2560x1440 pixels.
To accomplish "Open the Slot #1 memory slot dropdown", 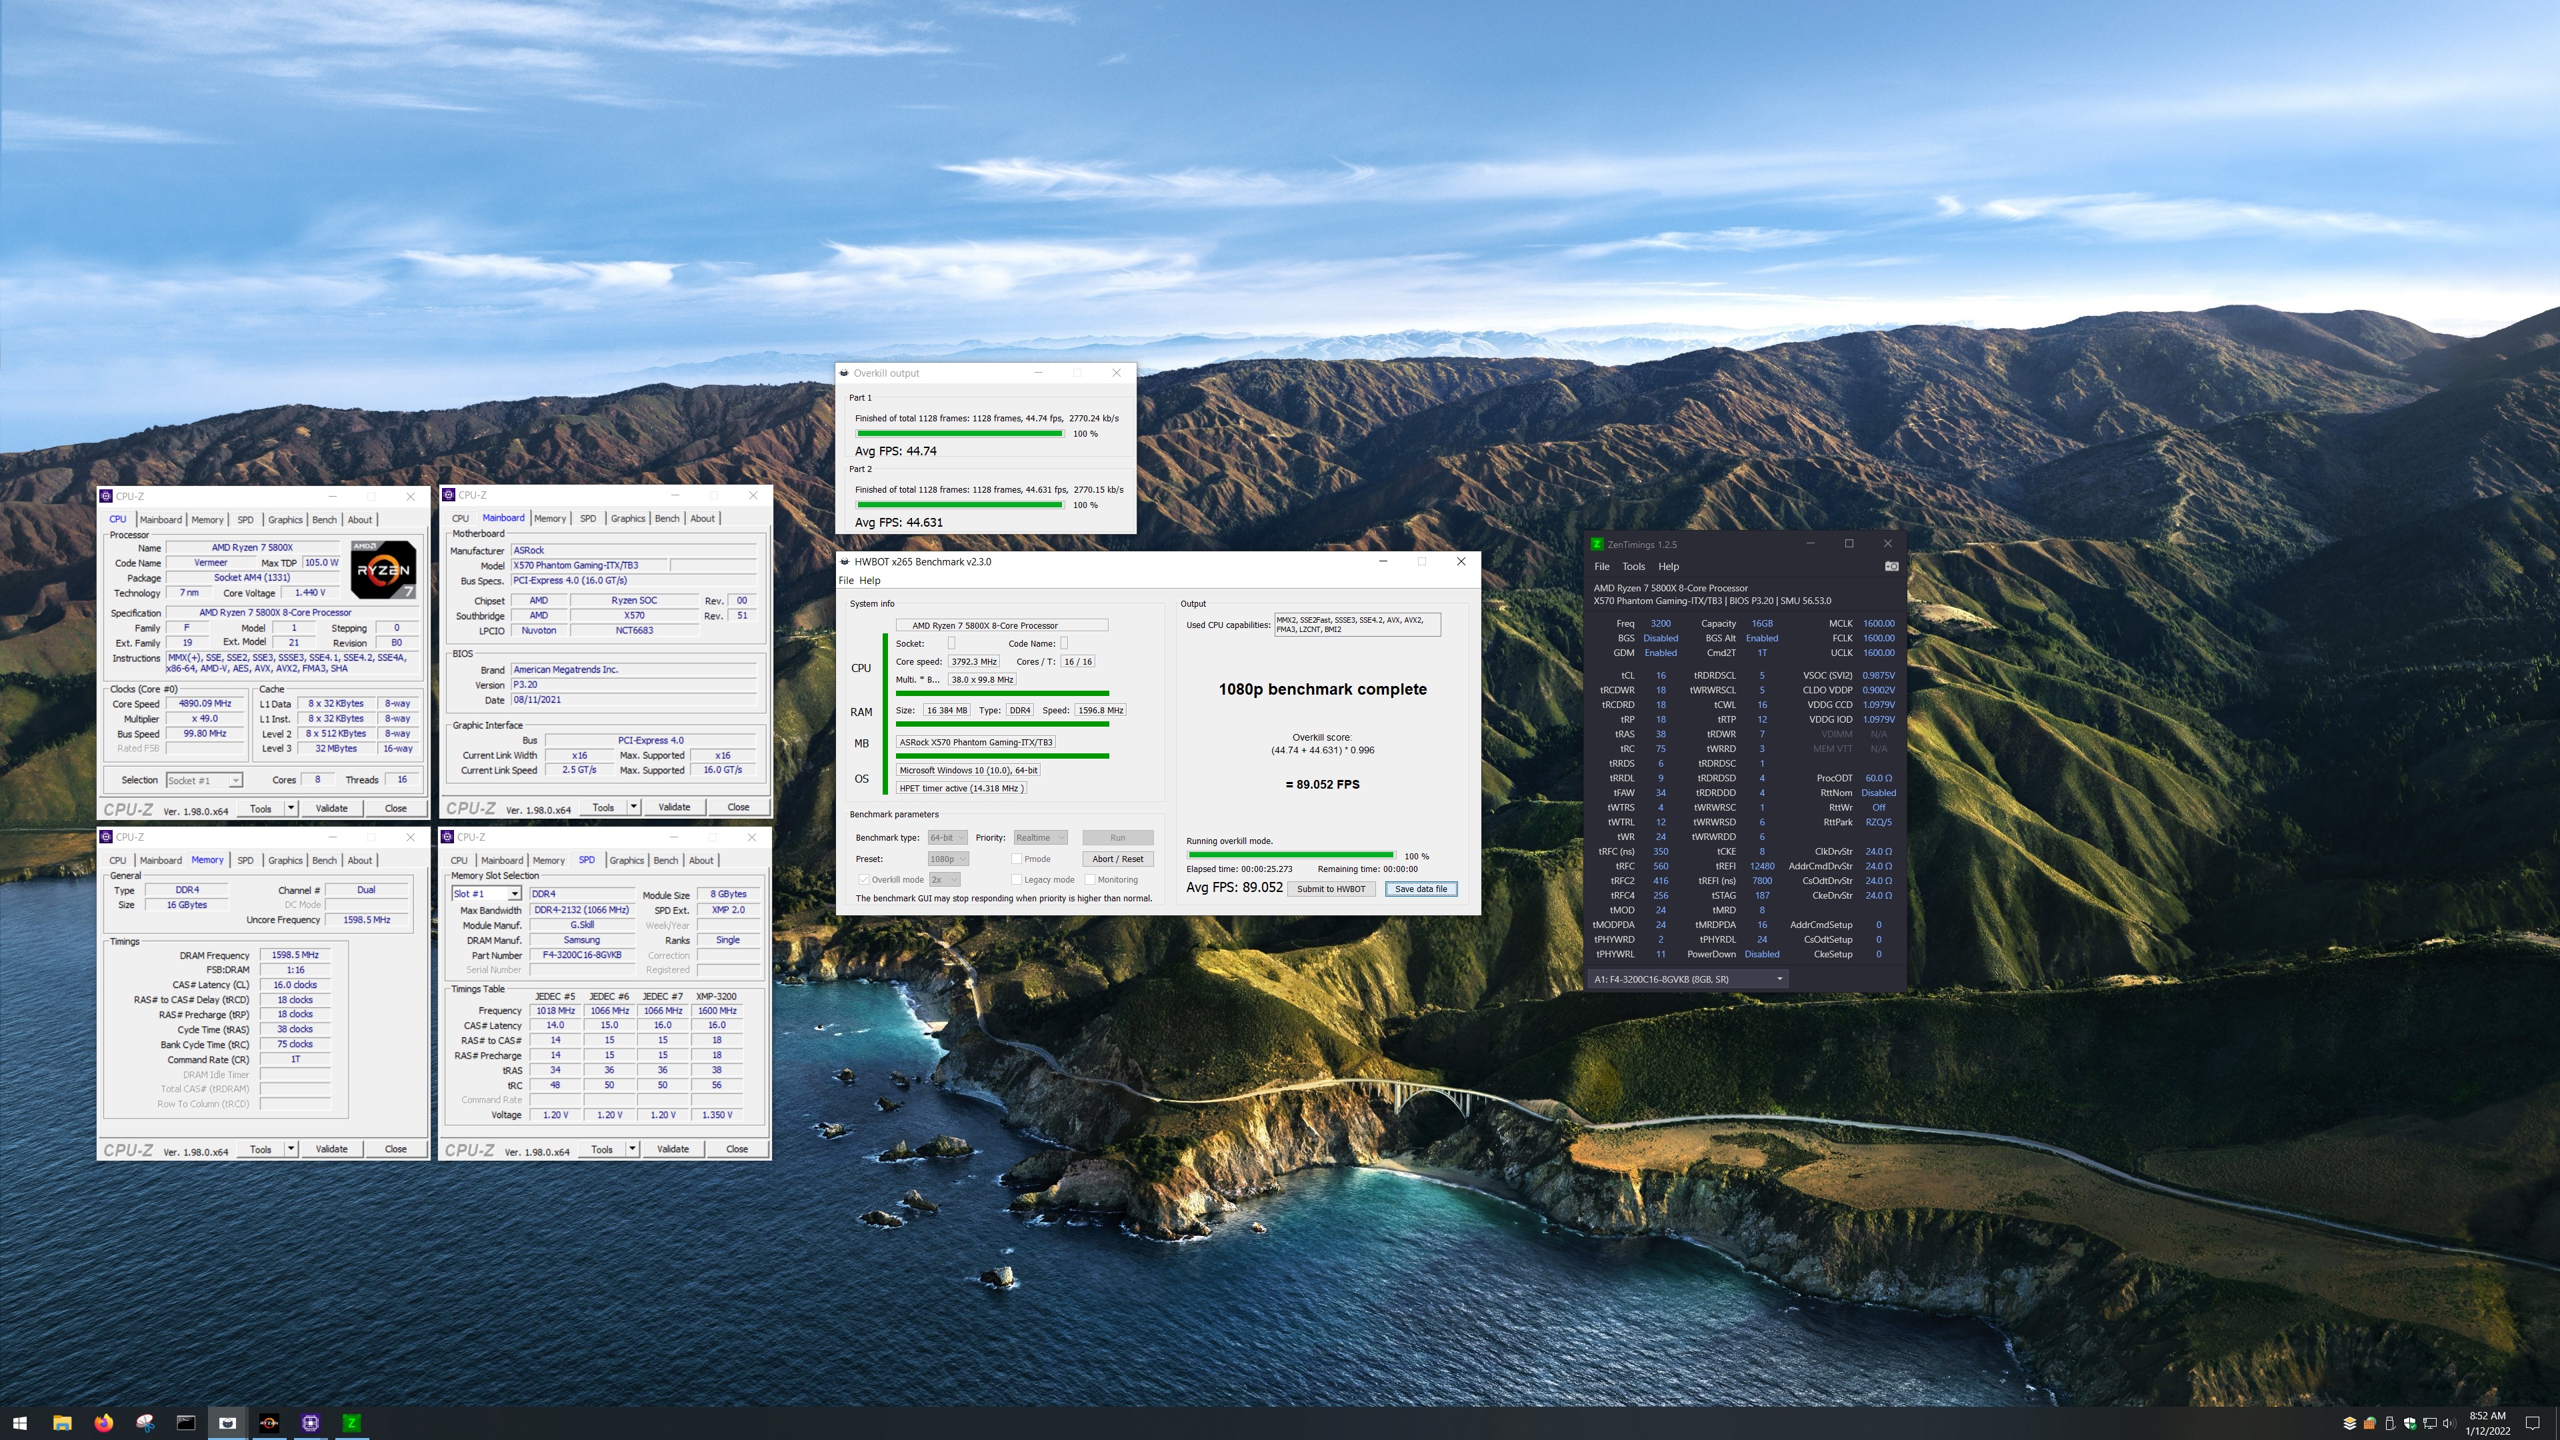I will click(486, 893).
